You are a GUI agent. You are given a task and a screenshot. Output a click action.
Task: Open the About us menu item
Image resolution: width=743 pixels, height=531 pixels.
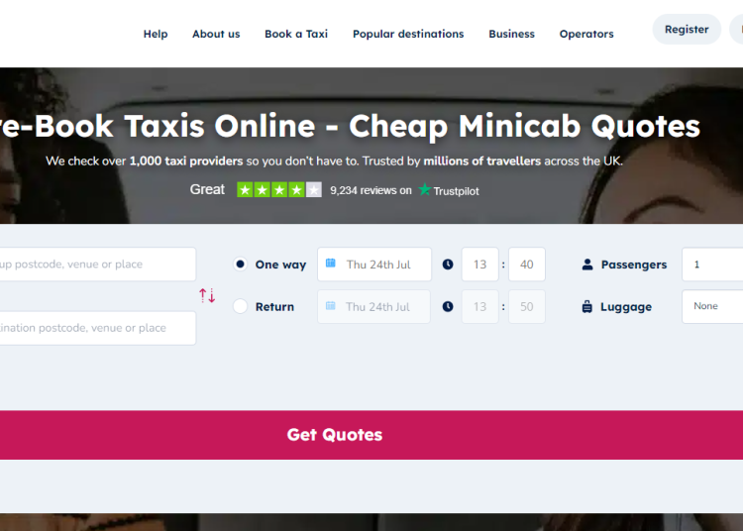pyautogui.click(x=216, y=34)
